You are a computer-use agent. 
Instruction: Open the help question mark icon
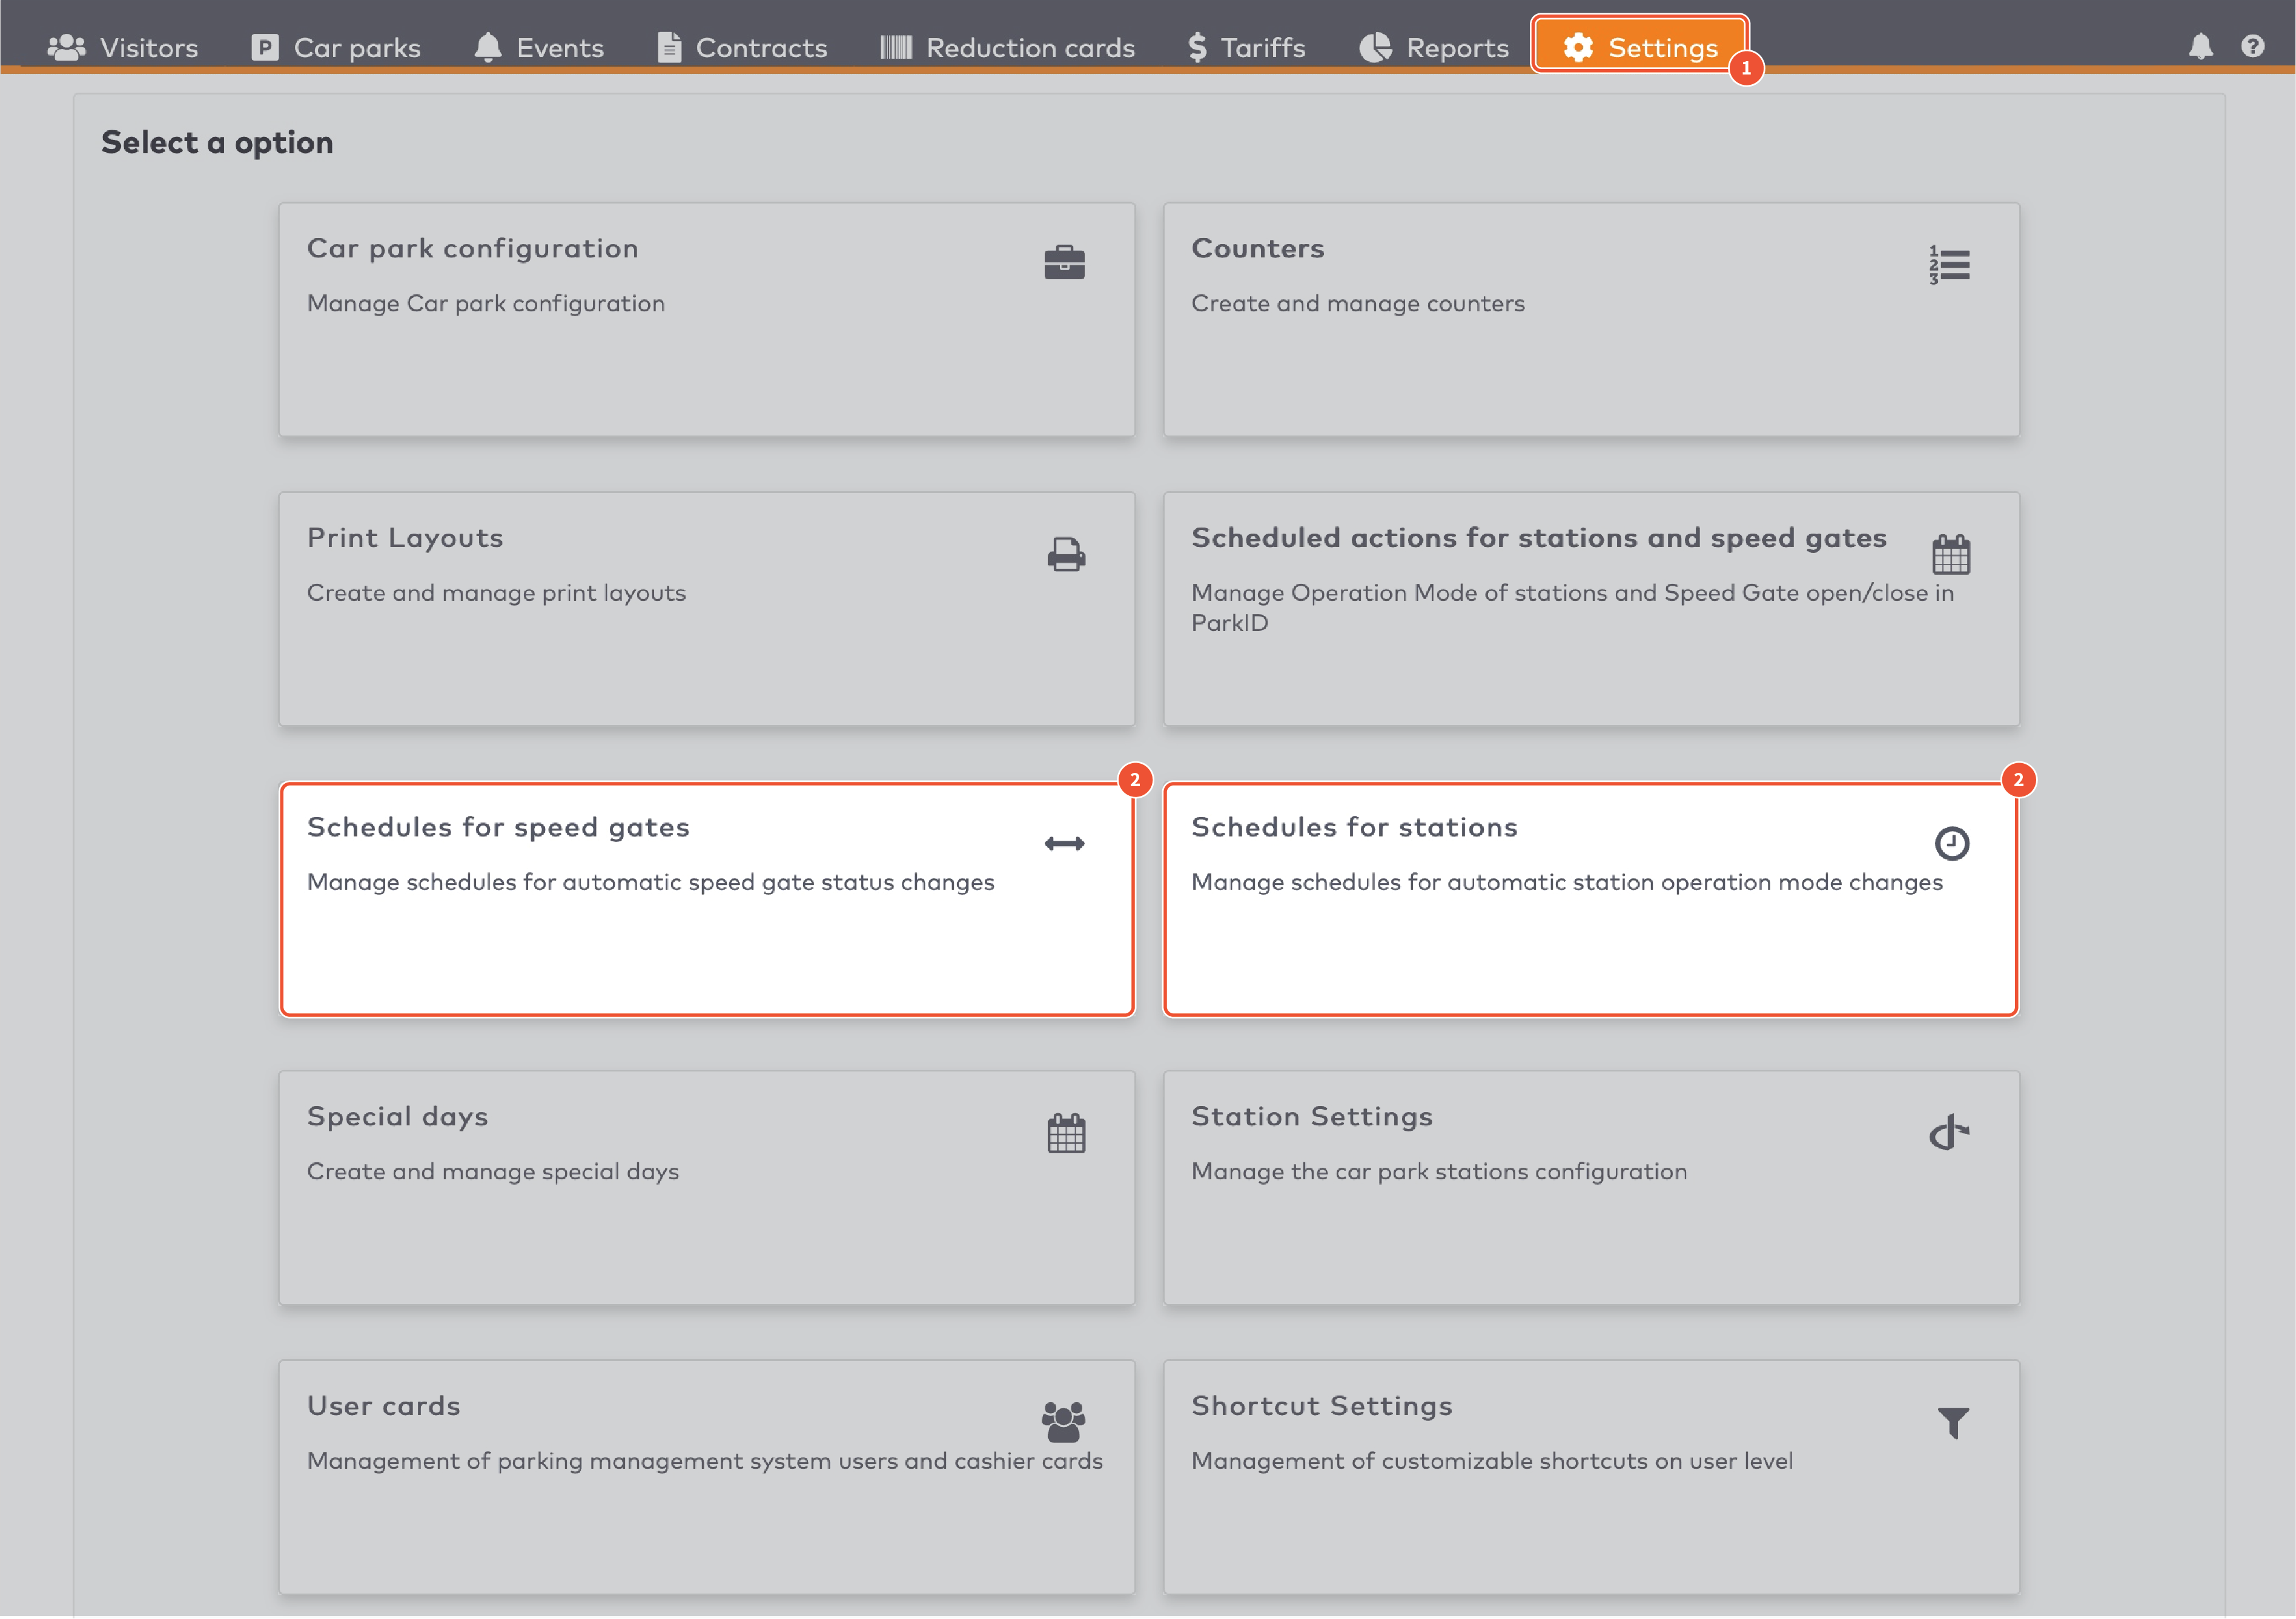(x=2252, y=46)
